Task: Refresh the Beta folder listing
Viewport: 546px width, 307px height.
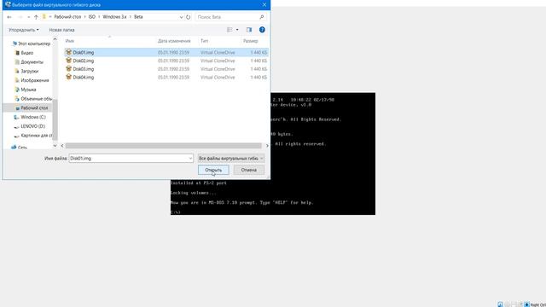Action: pyautogui.click(x=188, y=17)
